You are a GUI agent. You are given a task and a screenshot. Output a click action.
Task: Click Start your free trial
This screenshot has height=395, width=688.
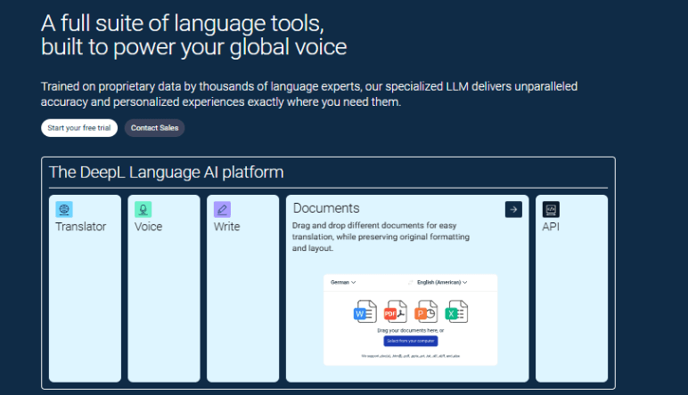(79, 128)
